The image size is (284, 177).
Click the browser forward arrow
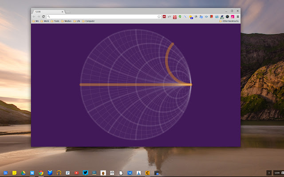[x=39, y=17]
